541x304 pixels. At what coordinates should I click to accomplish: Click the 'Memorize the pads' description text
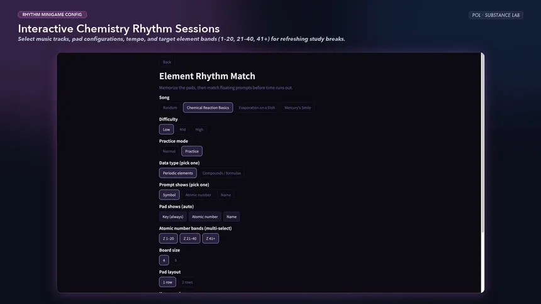tap(226, 87)
